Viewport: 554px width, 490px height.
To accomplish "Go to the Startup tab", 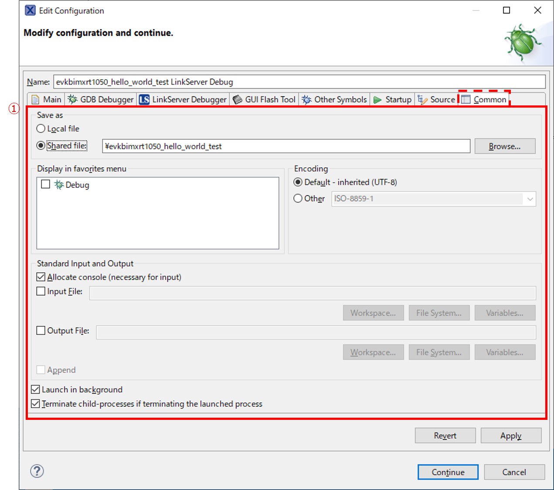I will (393, 100).
